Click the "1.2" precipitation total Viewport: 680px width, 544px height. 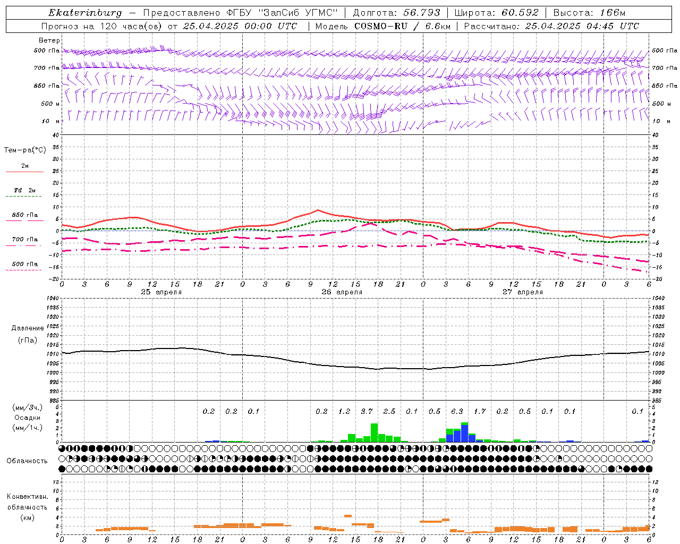coord(344,411)
